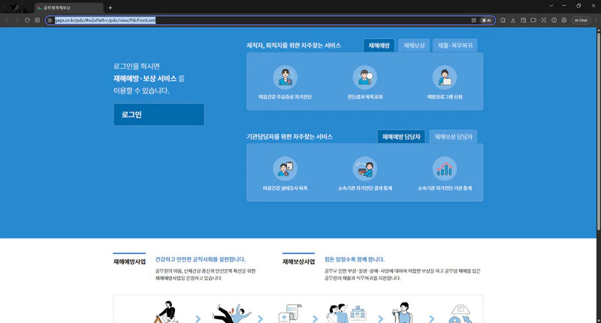The height and width of the screenshot is (323, 601).
Task: Click the icon right of the reload button
Action: (37, 20)
